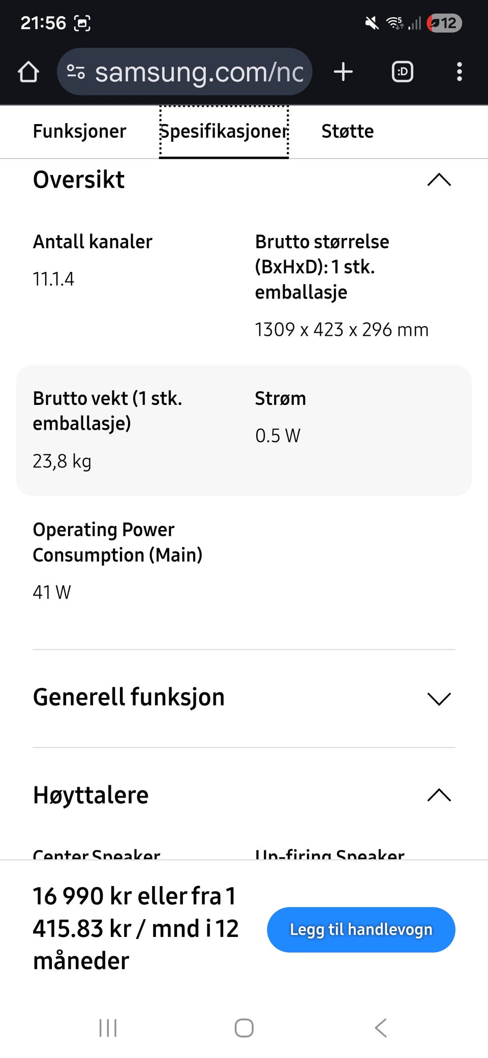Go to the Støtte tab
The width and height of the screenshot is (488, 1058).
347,131
